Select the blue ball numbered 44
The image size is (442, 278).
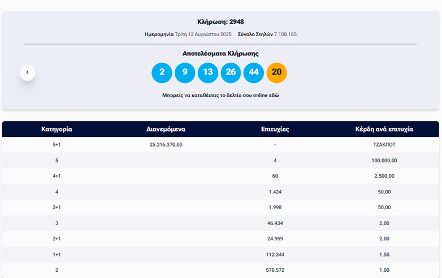click(254, 73)
